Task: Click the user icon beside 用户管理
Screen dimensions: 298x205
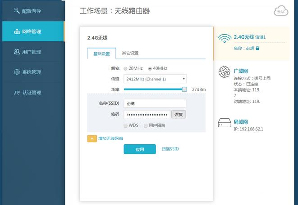Action: coord(17,52)
